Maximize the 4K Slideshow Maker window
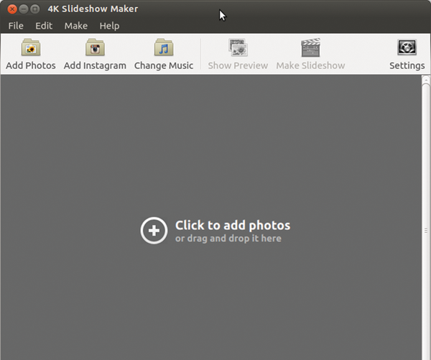The width and height of the screenshot is (431, 360). [35, 9]
